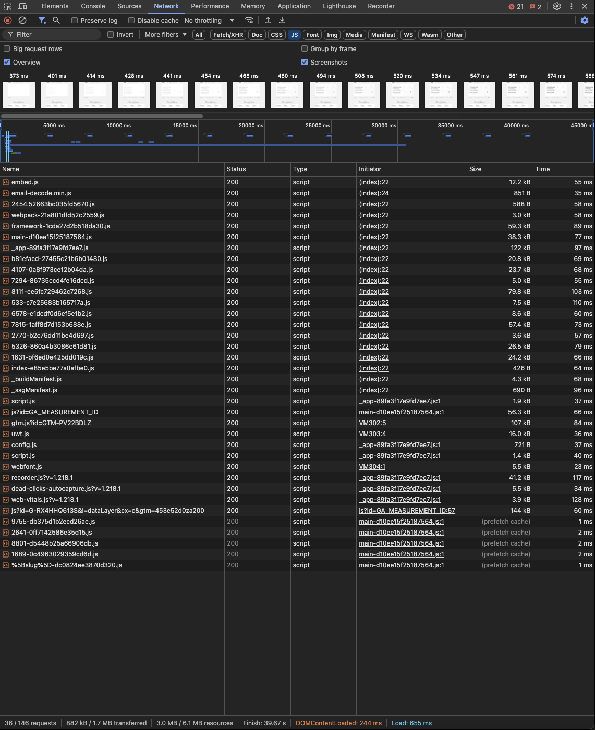Click script icon beside config.js
This screenshot has width=595, height=730.
tap(6, 445)
